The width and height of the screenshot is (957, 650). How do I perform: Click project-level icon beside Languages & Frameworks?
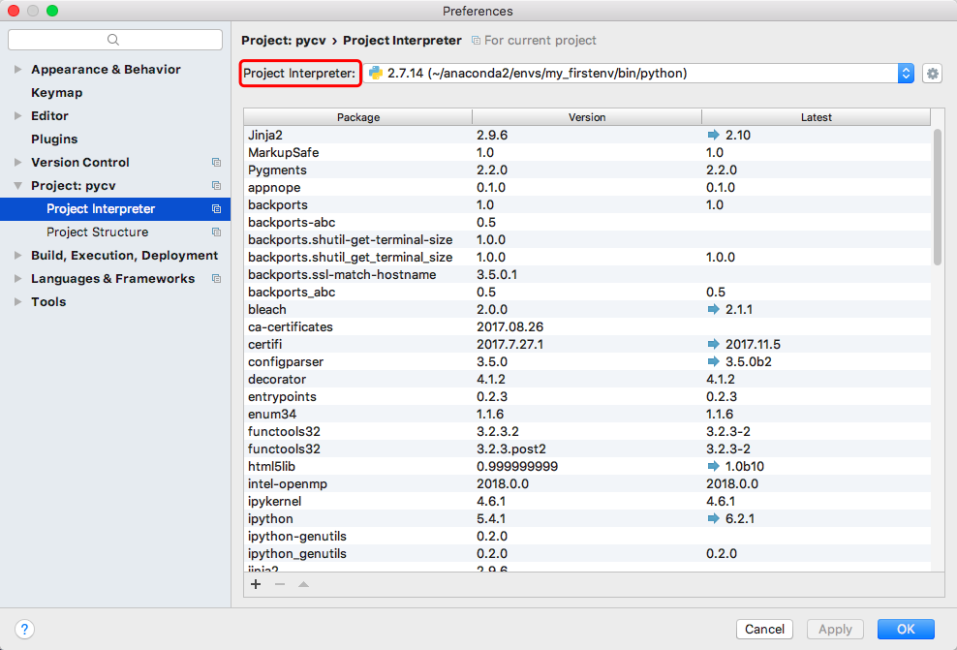(216, 278)
